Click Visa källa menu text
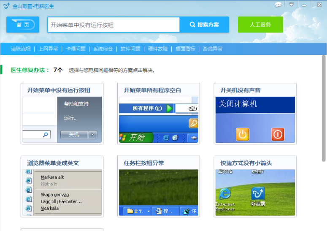 [x=50, y=209]
